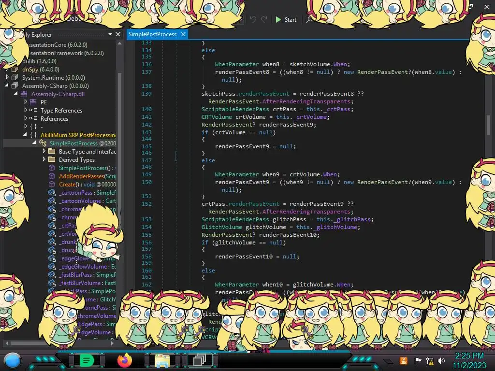Click Assembly-CSharp (0.0.0.0) assembly icon

(x=15, y=86)
